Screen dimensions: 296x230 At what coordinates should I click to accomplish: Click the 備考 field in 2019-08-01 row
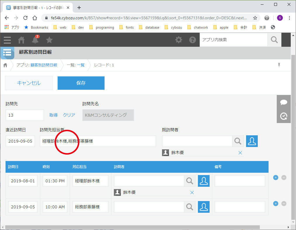coord(240,181)
